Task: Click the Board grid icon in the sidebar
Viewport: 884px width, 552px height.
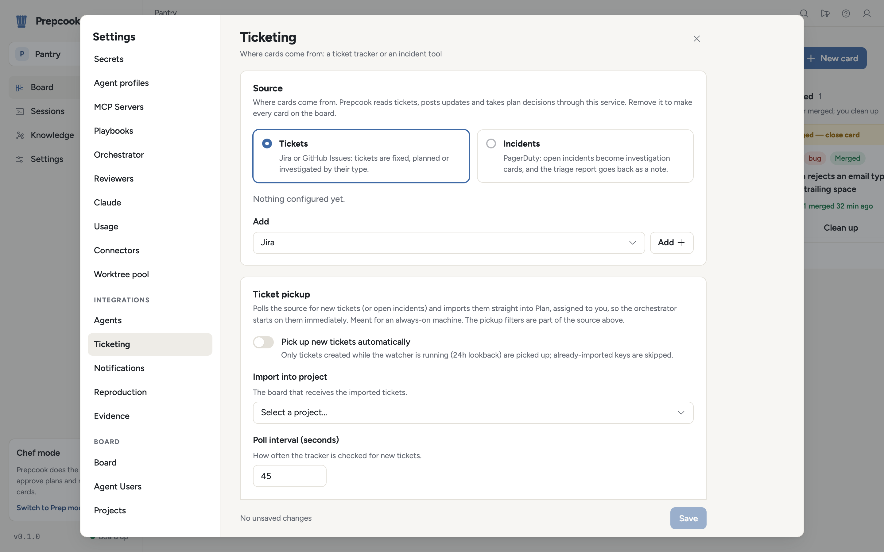Action: pos(20,88)
